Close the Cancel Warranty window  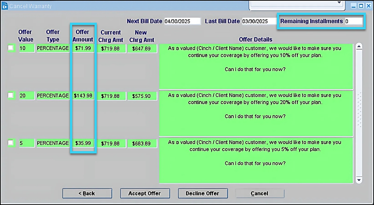368,6
